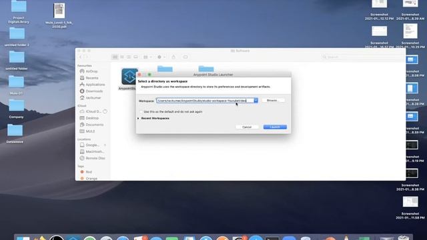
Task: Switch Finder to list view
Action: 122,57
